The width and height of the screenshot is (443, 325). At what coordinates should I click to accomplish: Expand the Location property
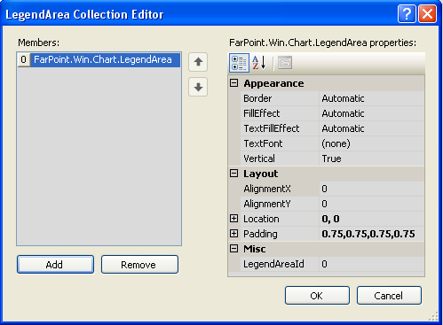233,219
